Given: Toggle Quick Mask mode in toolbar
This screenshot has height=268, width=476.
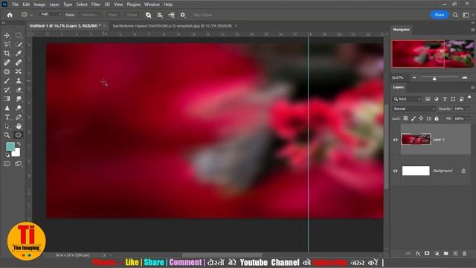Looking at the screenshot, I should pyautogui.click(x=7, y=164).
